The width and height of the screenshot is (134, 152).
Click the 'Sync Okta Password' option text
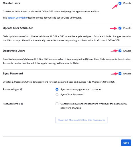(x=72, y=94)
